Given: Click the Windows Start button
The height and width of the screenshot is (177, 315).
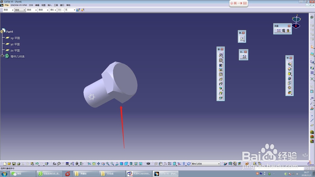Looking at the screenshot, I should [4, 174].
